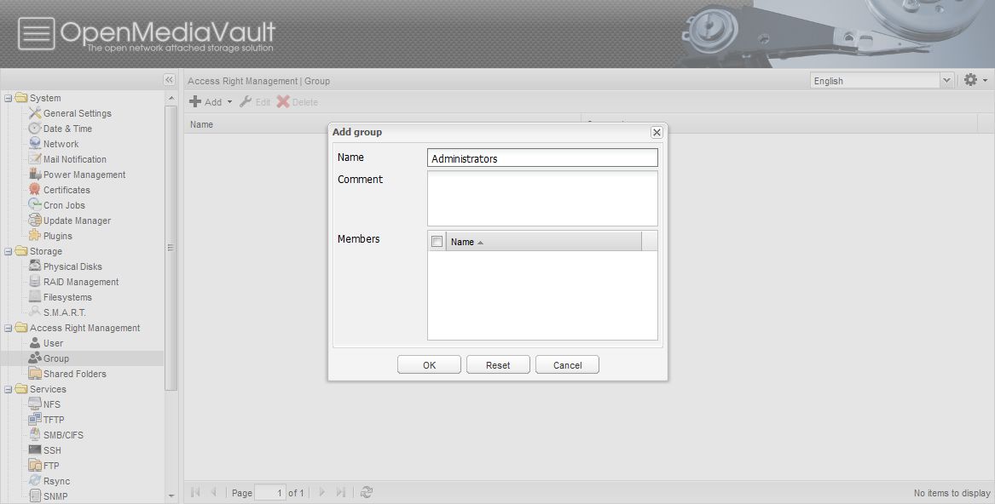This screenshot has height=504, width=995.
Task: Click the User person icon
Action: (35, 342)
